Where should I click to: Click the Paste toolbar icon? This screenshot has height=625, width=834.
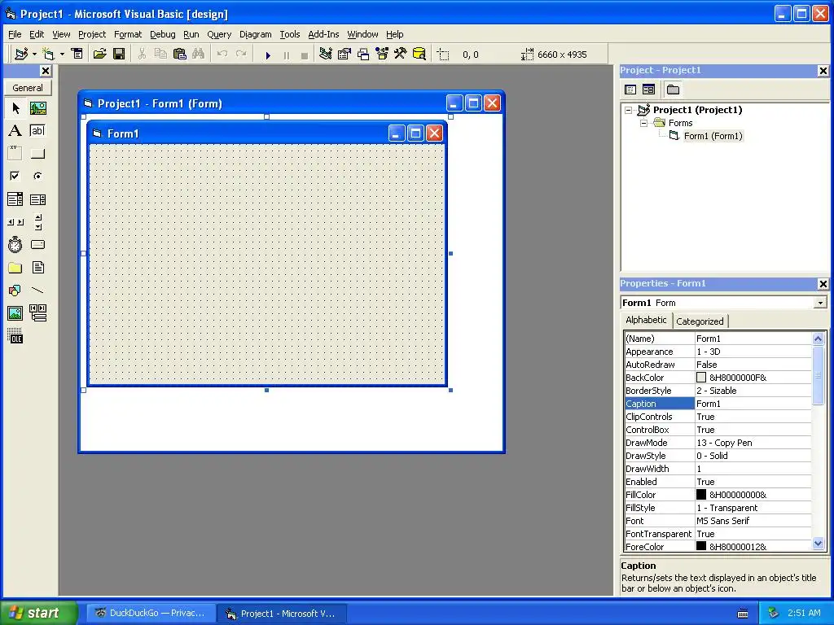tap(180, 54)
